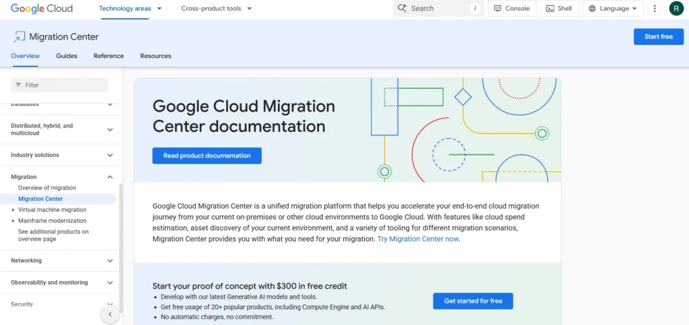Open the vertical three-dot options menu

click(655, 8)
